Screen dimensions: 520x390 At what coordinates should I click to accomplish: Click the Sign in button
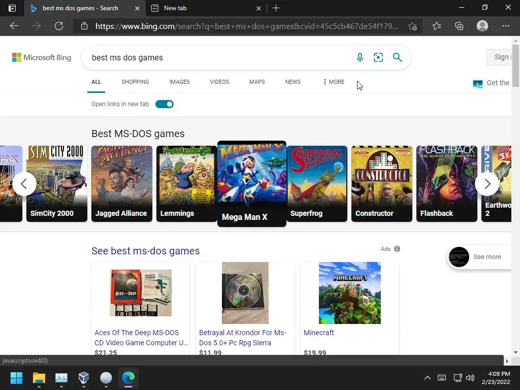pos(499,57)
